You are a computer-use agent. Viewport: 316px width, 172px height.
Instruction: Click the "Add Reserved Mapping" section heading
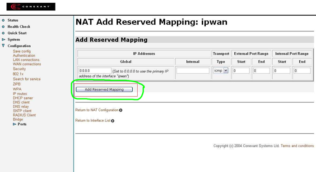point(112,40)
